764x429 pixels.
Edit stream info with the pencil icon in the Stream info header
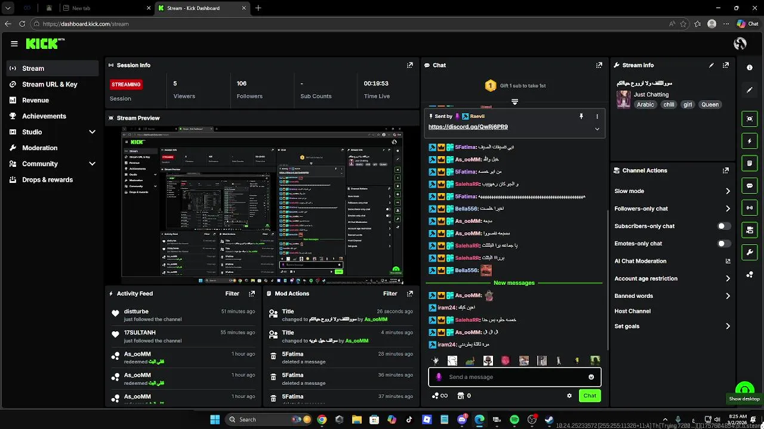click(711, 65)
